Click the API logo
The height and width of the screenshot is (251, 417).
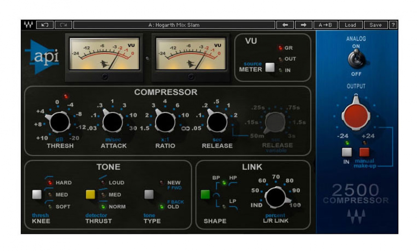pos(42,57)
